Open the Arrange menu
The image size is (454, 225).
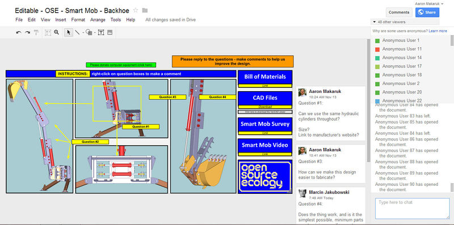pyautogui.click(x=98, y=20)
